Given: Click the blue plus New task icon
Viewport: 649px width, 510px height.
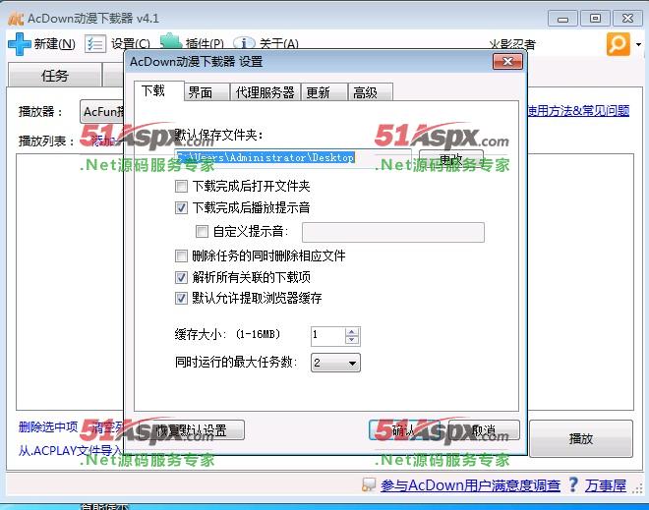Looking at the screenshot, I should tap(19, 44).
